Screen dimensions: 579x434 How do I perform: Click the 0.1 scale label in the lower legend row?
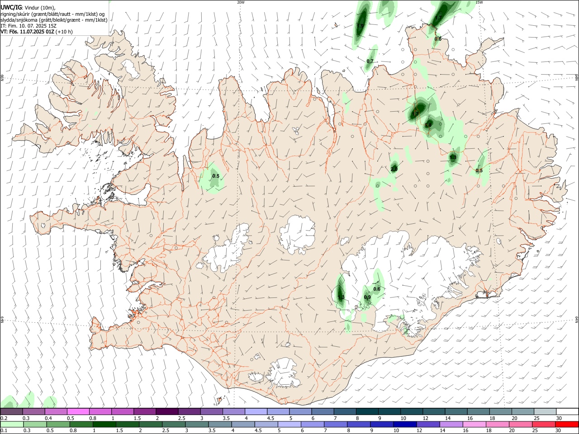(x=4, y=431)
